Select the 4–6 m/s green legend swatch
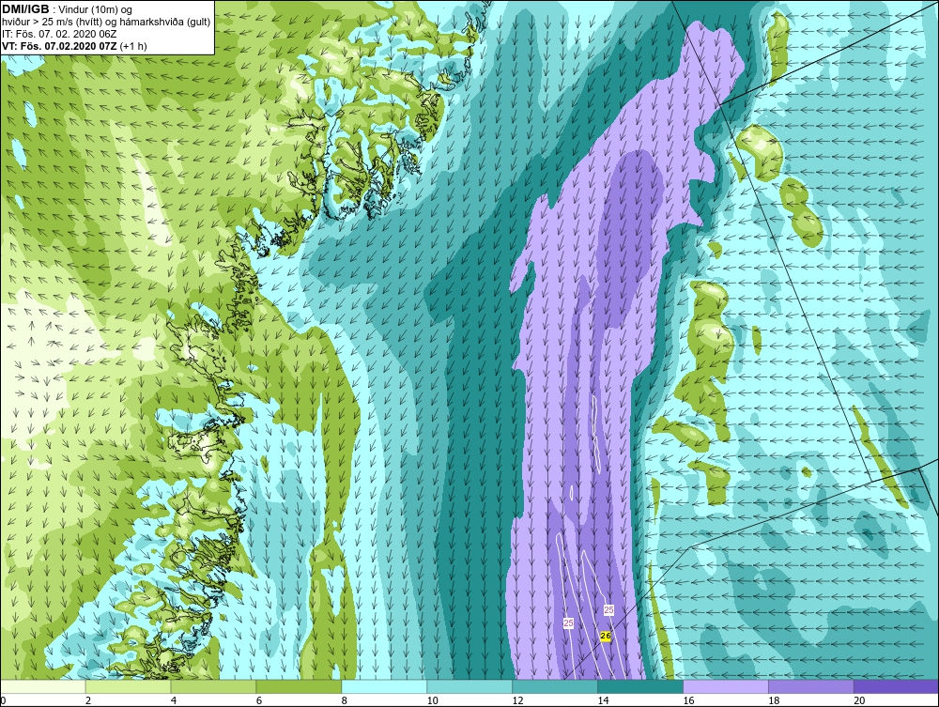Screen dimensions: 939x707 213,686
